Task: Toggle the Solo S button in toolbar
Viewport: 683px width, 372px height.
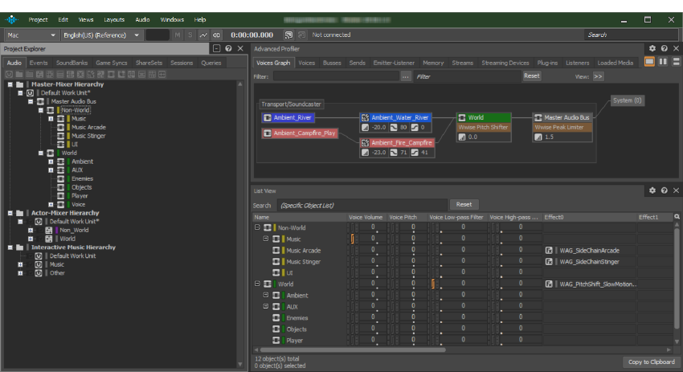Action: click(x=190, y=35)
